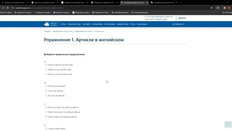232x130 pixels.
Task: Open the Упражнения на арт... bookmark
Action: (x=81, y=13)
